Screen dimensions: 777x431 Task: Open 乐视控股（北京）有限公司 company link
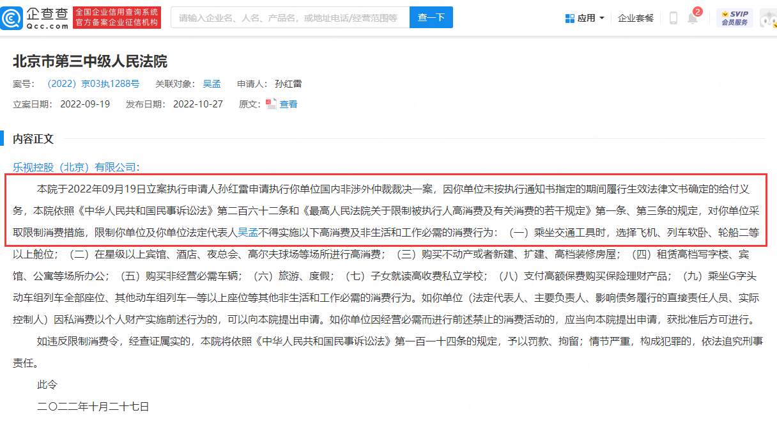[x=76, y=167]
